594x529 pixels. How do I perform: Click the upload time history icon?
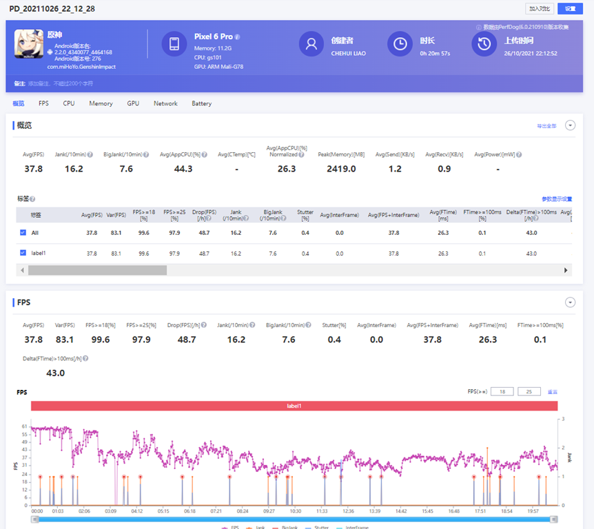(x=484, y=44)
